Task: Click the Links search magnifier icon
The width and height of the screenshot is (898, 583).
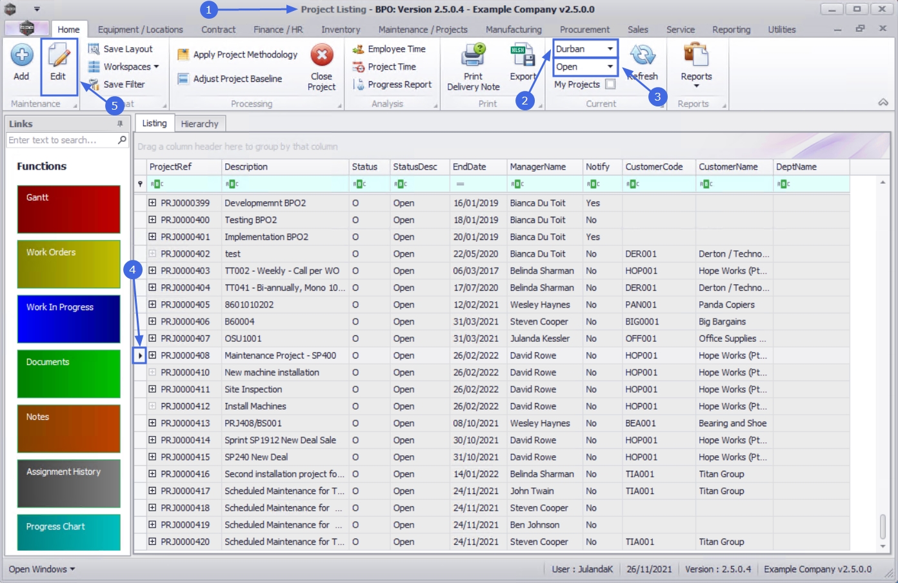Action: point(122,140)
